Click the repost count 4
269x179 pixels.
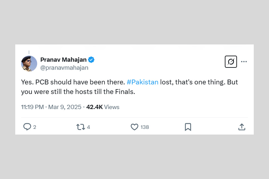pyautogui.click(x=88, y=127)
